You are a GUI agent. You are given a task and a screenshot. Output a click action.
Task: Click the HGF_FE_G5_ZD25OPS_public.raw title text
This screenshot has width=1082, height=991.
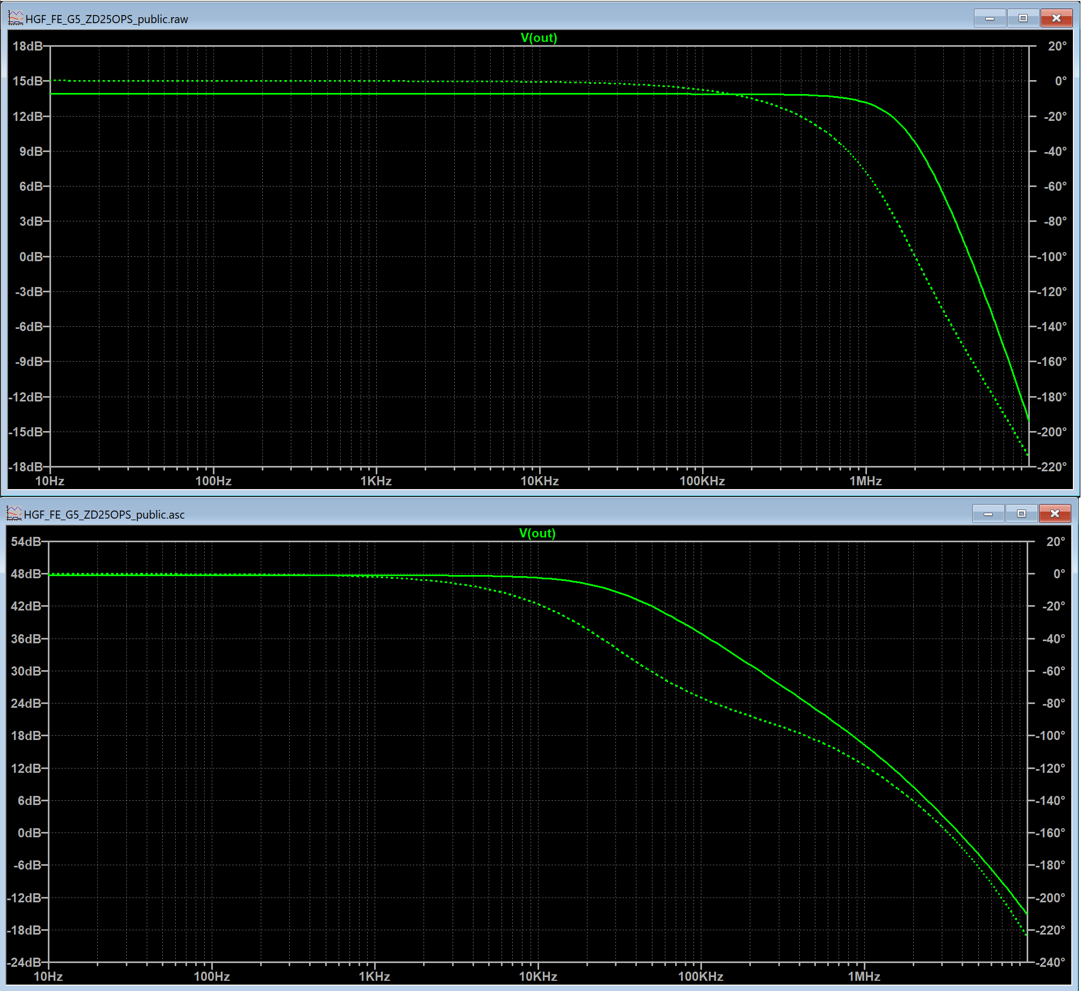point(107,19)
